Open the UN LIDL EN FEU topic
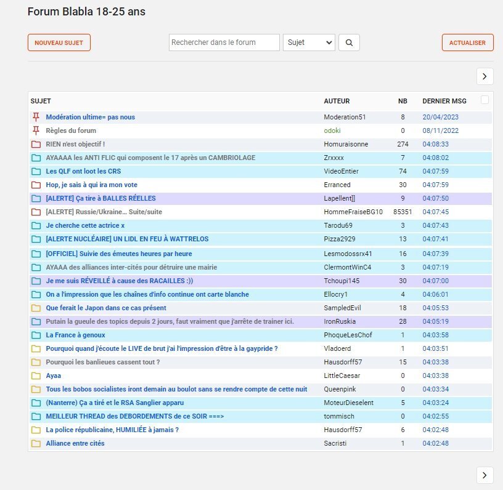The image size is (503, 490). pos(127,239)
